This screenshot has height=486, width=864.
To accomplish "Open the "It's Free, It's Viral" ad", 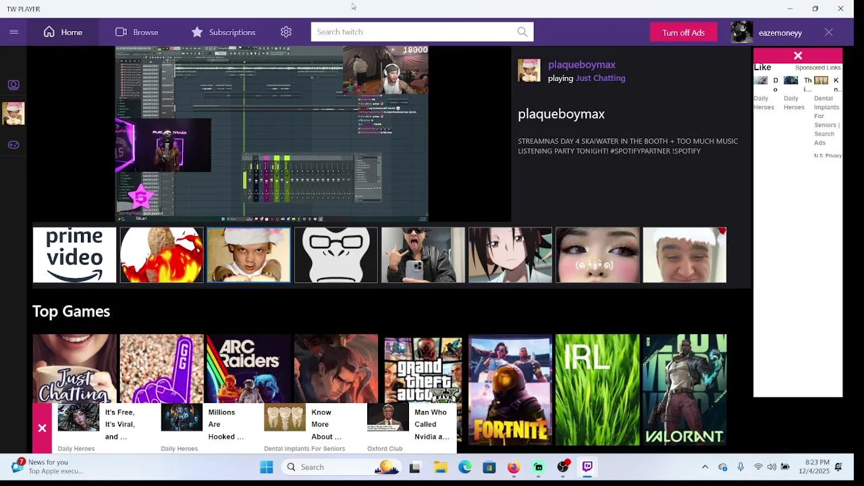I will coord(103,427).
